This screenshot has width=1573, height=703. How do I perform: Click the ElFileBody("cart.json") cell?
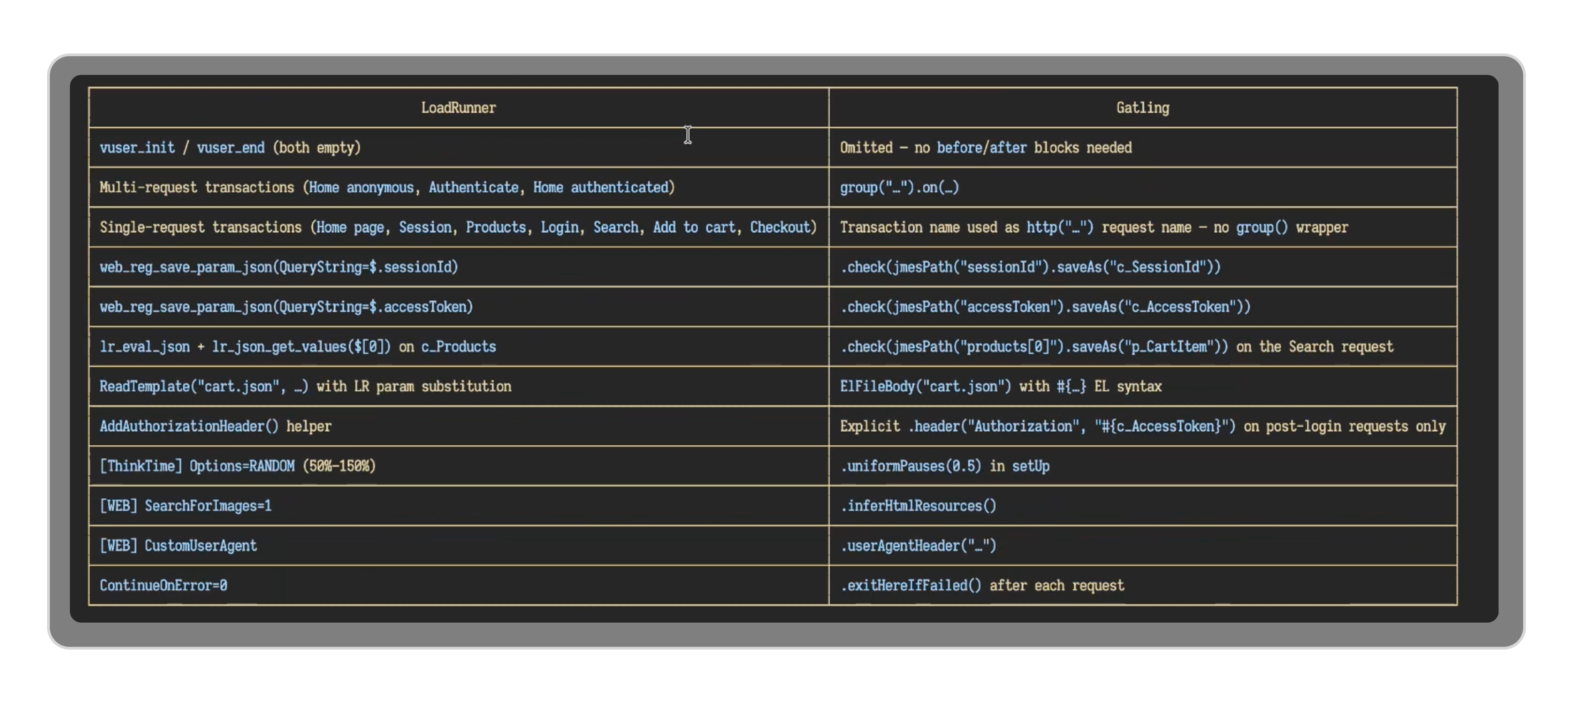(x=1000, y=386)
